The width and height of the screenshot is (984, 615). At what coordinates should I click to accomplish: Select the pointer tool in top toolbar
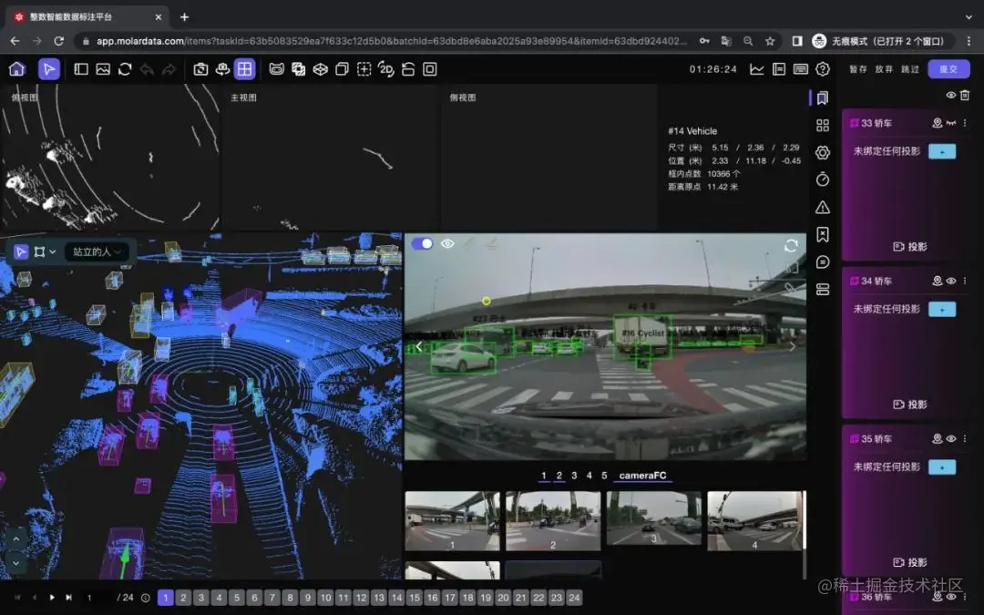click(49, 69)
